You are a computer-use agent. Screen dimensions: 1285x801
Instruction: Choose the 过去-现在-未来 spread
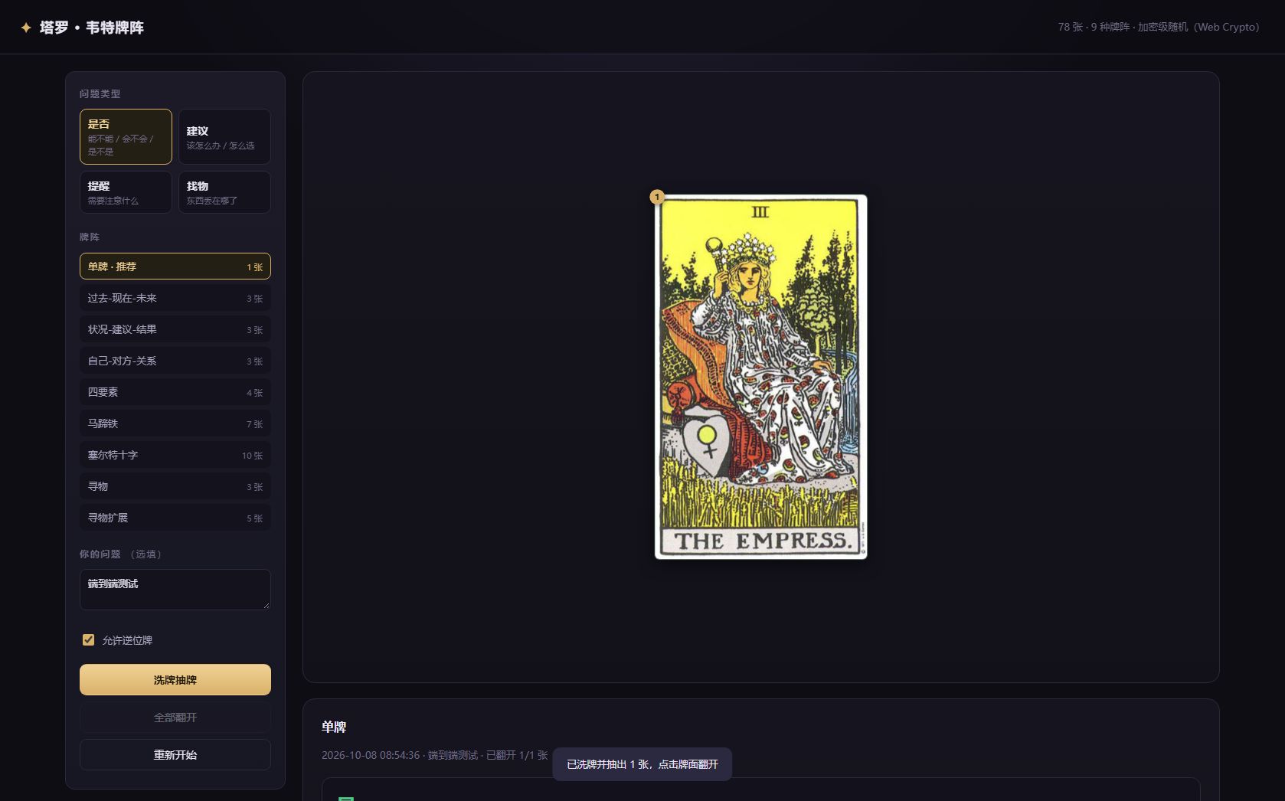[175, 298]
